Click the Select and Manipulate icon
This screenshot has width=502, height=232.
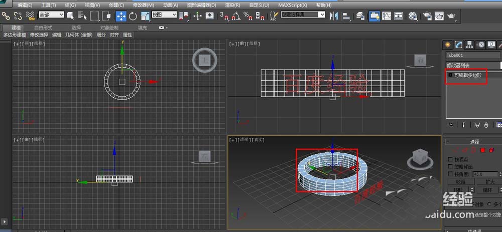tap(197, 16)
